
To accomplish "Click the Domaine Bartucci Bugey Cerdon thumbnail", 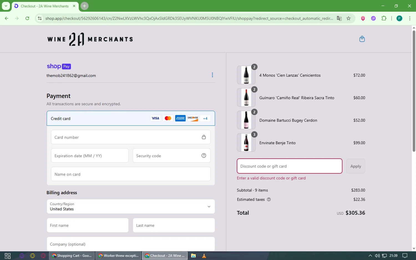I will (246, 120).
